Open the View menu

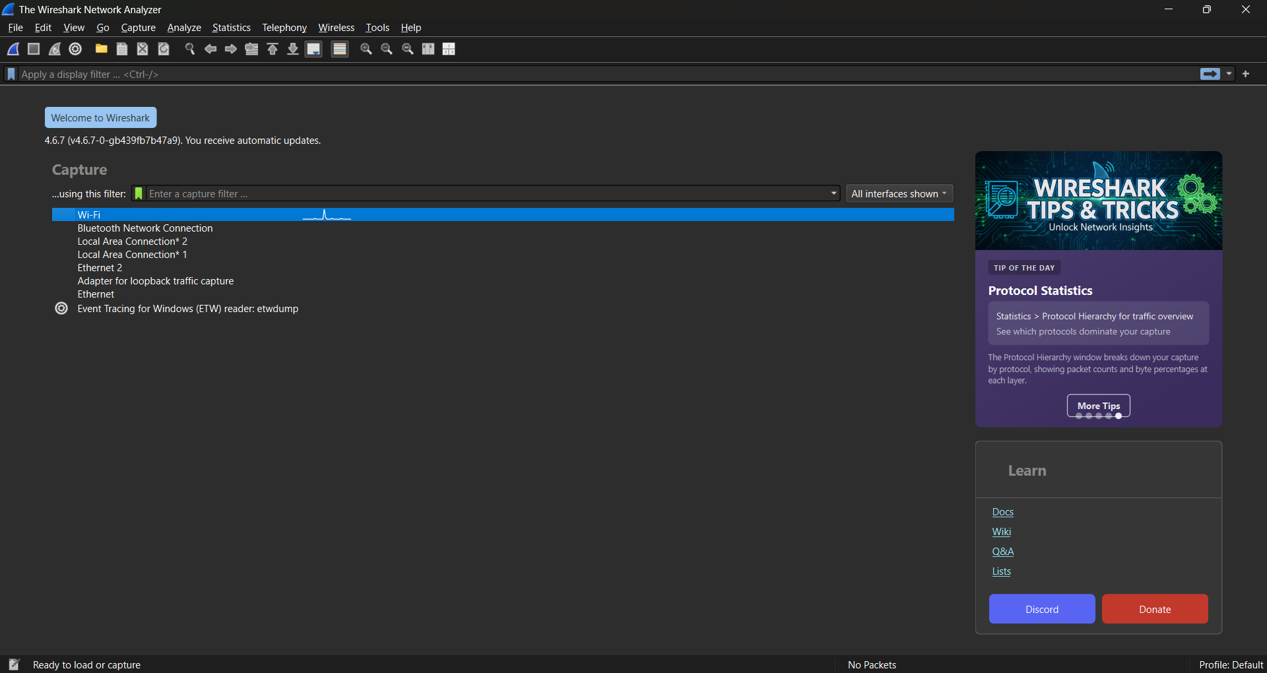74,28
